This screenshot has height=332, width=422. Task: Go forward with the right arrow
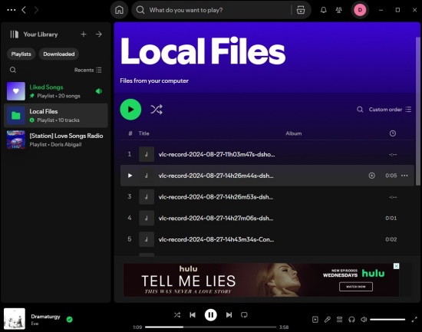coord(36,10)
